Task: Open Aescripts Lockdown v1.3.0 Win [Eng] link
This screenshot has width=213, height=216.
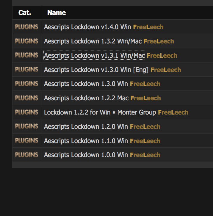Action: coord(96,70)
